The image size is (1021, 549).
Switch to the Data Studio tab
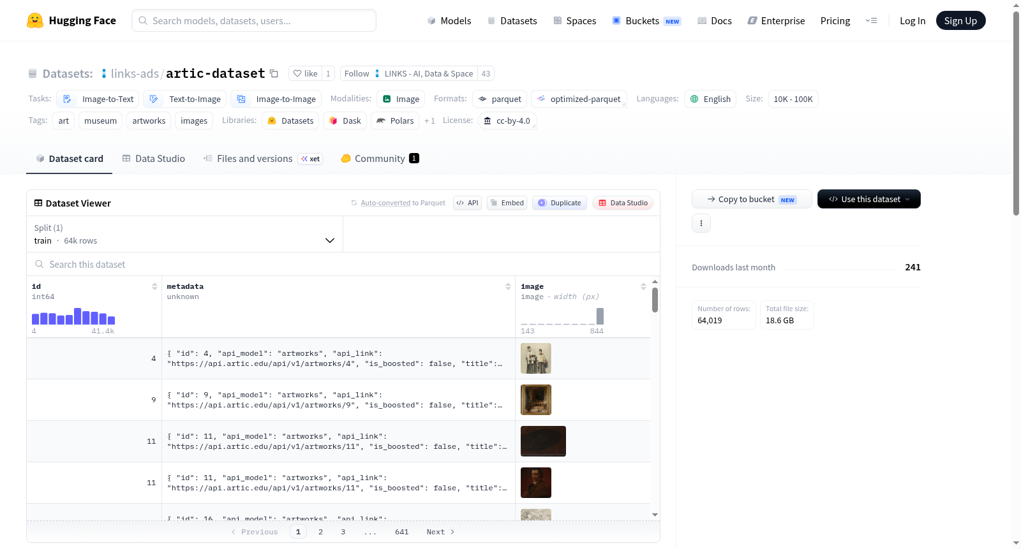[154, 159]
